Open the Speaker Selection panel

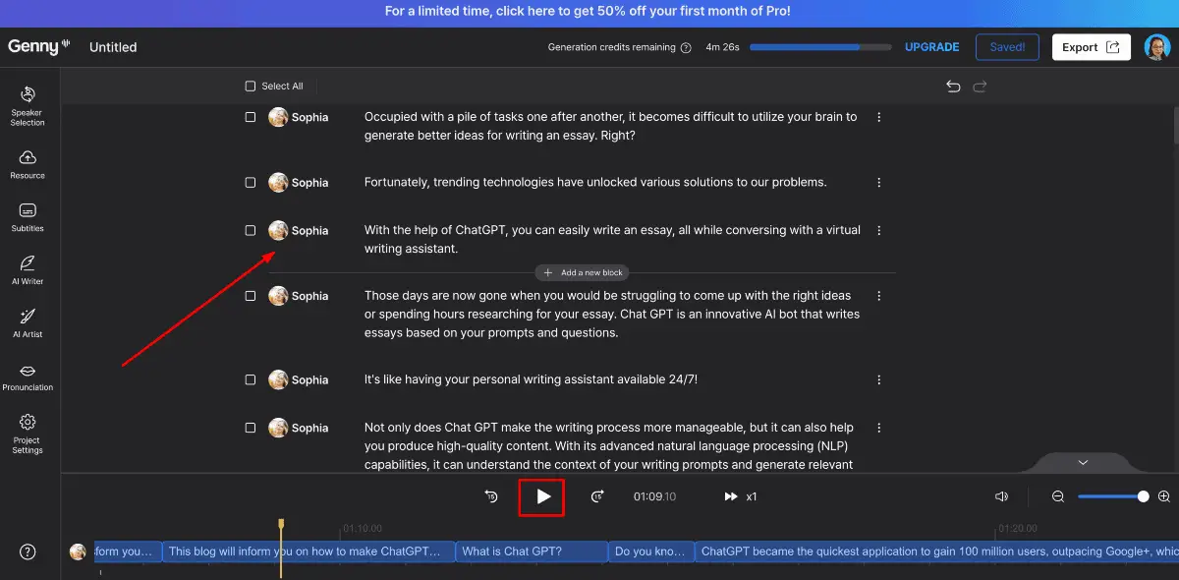[28, 106]
